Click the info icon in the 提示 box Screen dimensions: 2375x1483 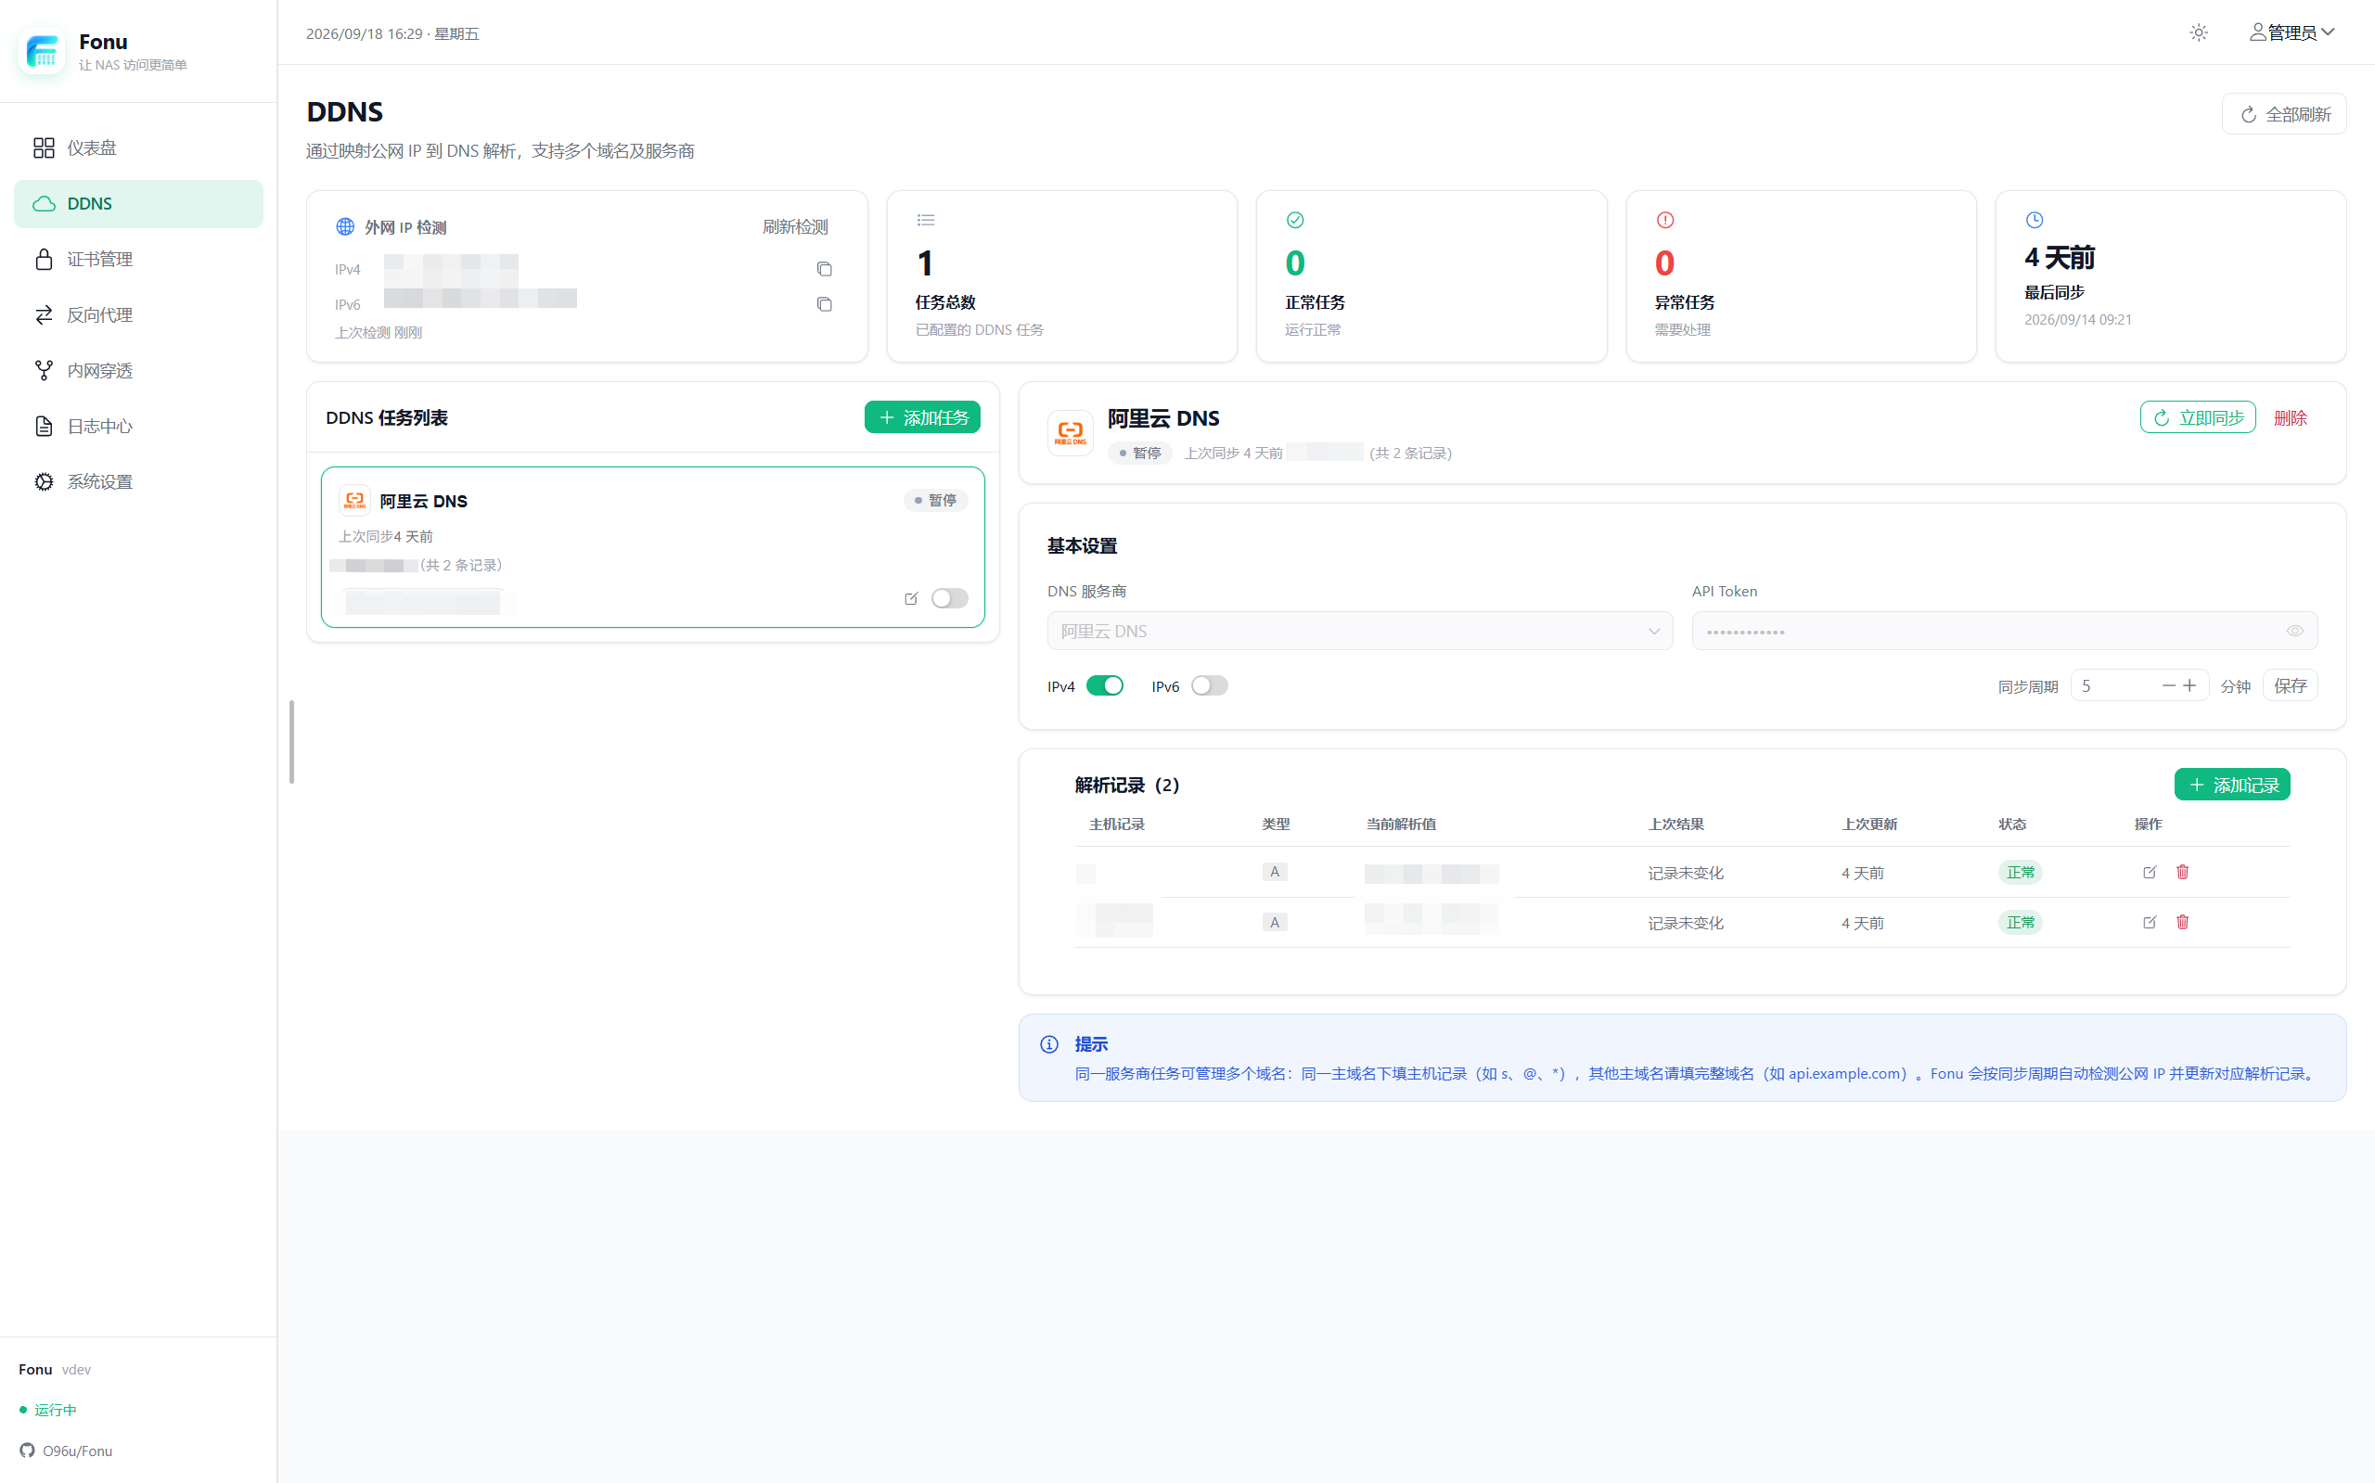coord(1048,1043)
